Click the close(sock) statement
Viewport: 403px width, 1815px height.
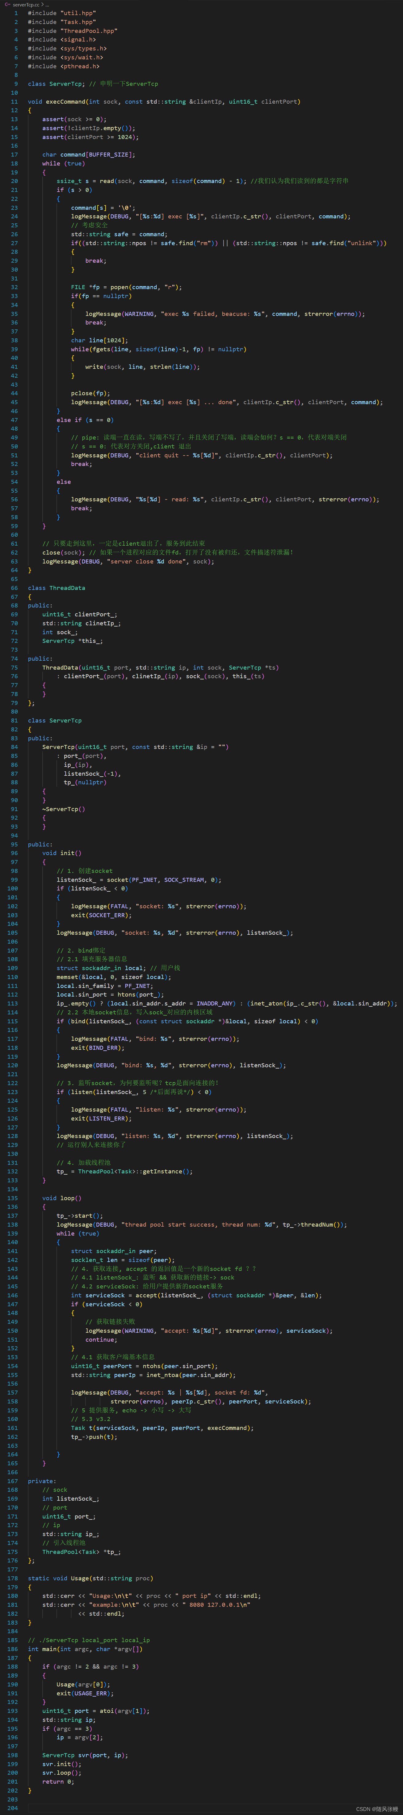click(64, 552)
